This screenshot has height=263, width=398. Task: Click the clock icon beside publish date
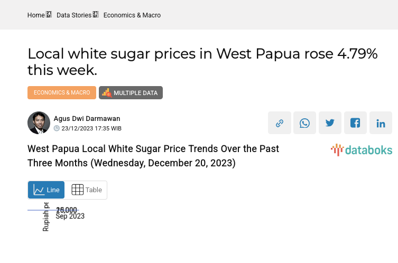click(x=57, y=128)
